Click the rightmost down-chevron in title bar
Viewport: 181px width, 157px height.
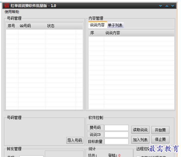pos(173,6)
